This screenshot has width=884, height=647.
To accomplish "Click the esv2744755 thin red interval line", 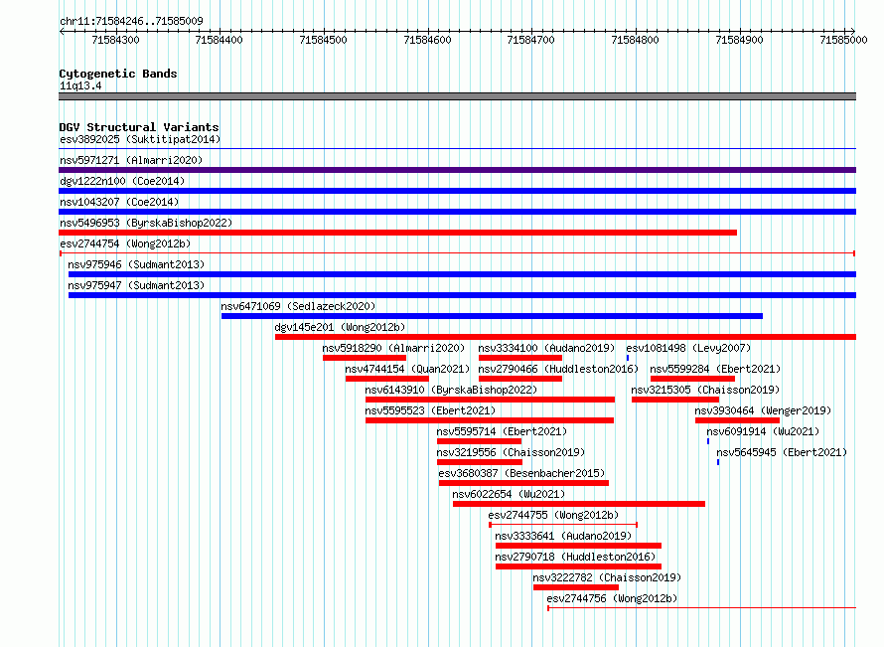I will pyautogui.click(x=563, y=525).
